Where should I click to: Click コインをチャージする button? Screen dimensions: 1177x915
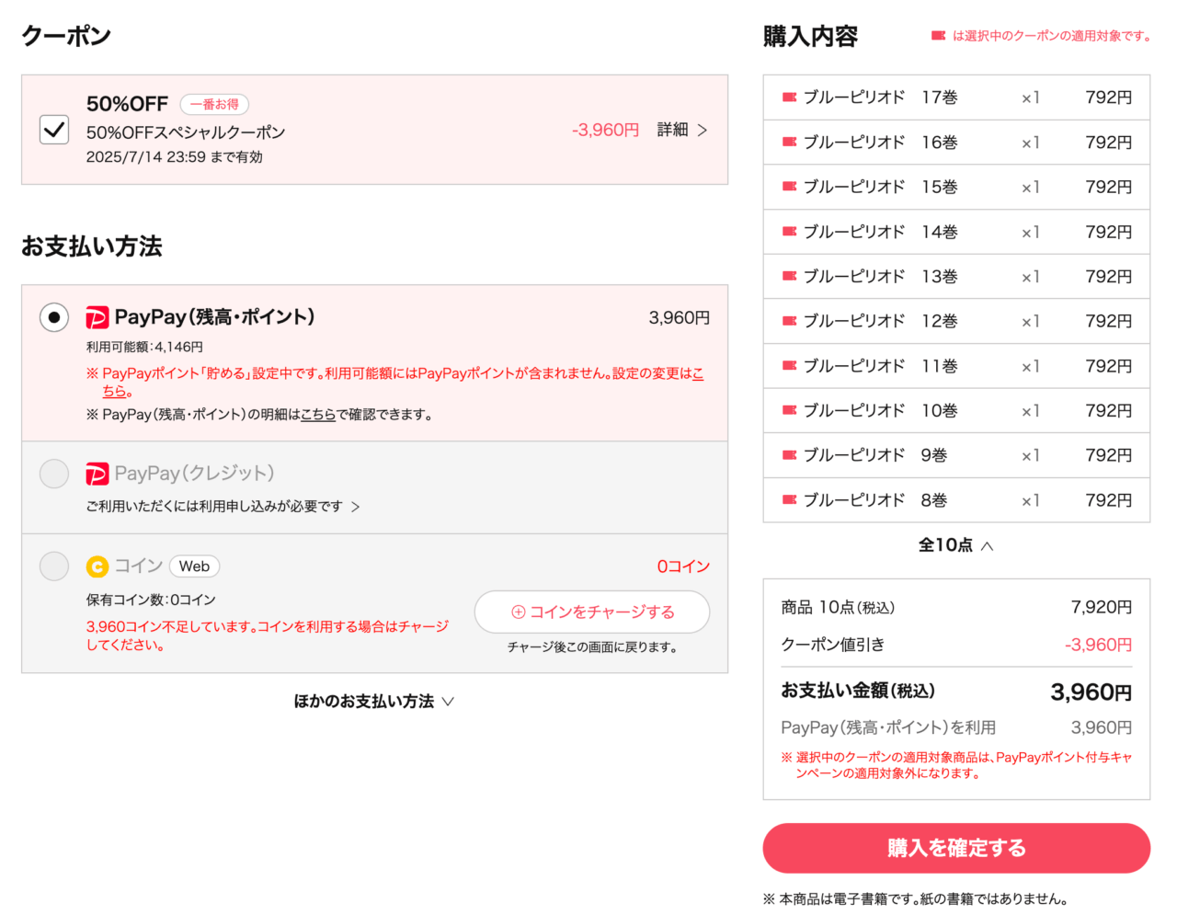point(592,612)
